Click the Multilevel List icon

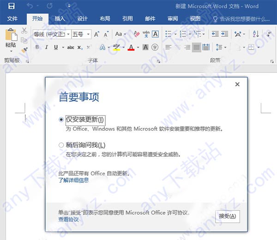coord(197,34)
